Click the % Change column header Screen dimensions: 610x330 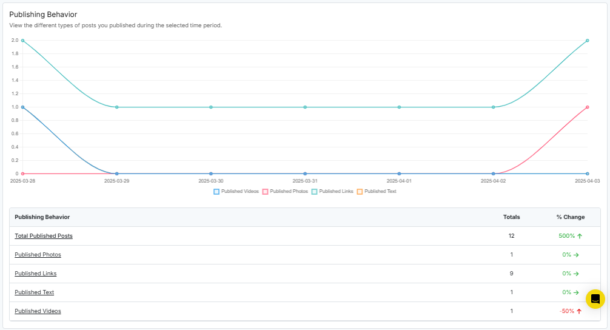(x=571, y=217)
